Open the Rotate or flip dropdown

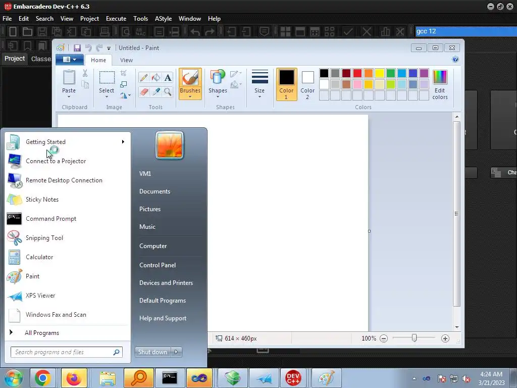[125, 95]
